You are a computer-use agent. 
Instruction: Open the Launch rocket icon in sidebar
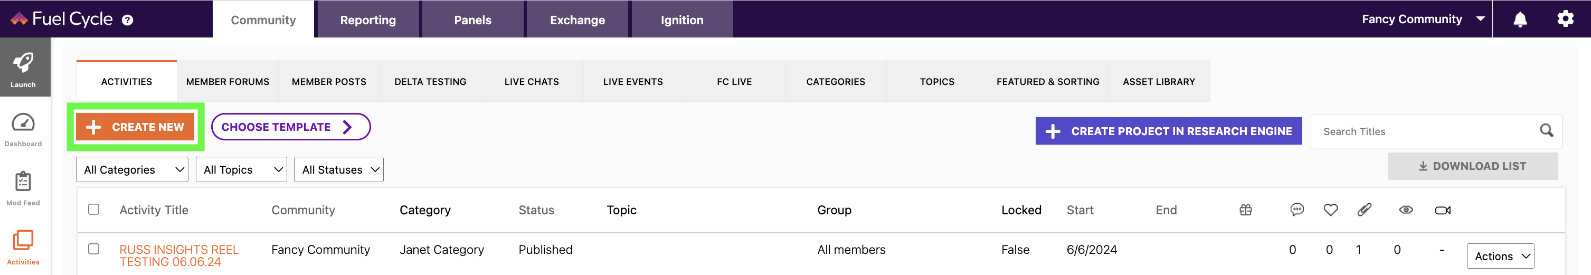click(23, 62)
